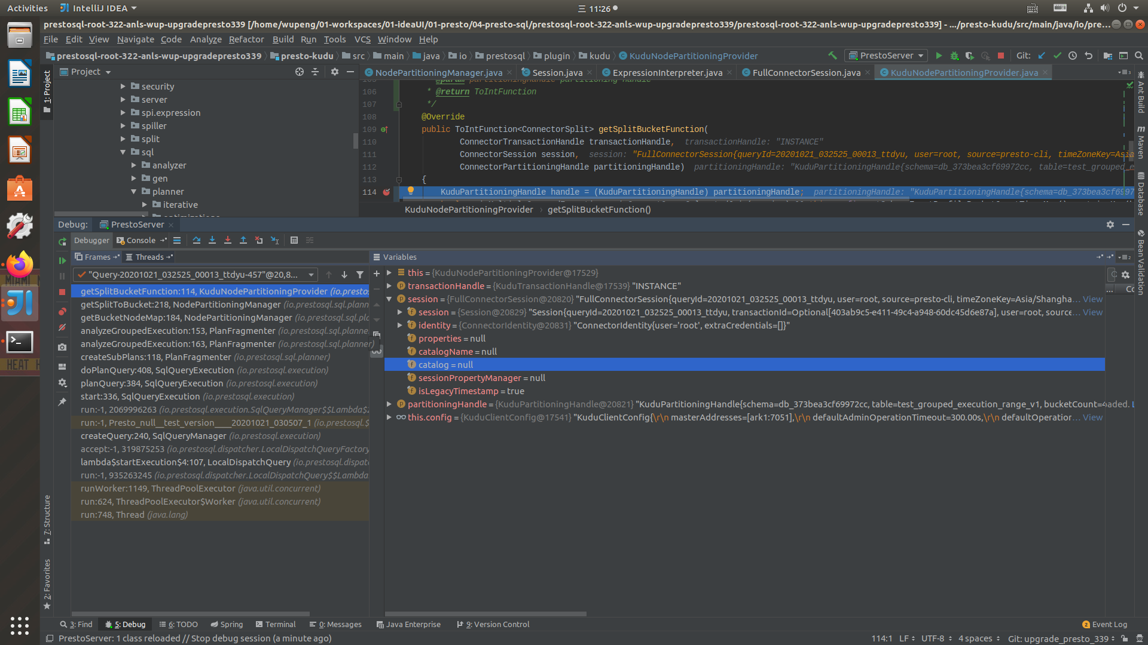The width and height of the screenshot is (1148, 645).
Task: Click the Step Out debugger icon
Action: [243, 240]
